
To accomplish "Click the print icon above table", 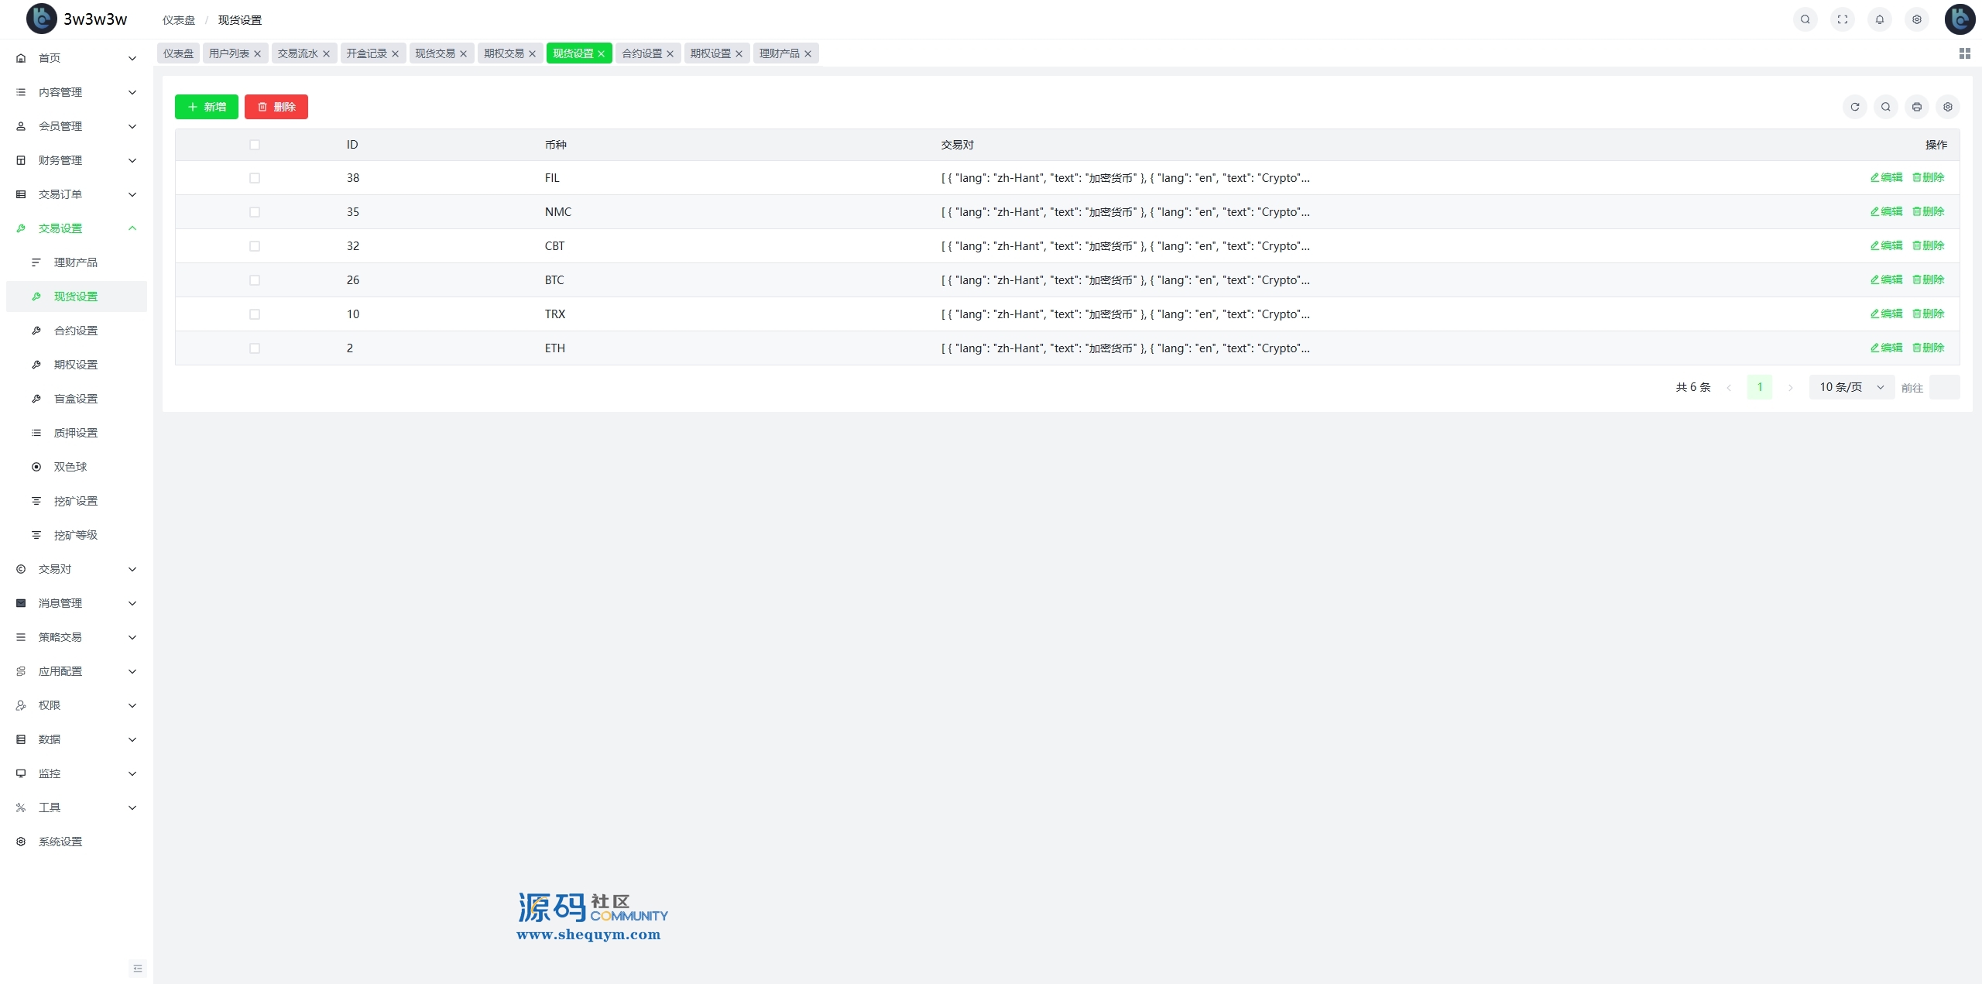I will point(1916,107).
